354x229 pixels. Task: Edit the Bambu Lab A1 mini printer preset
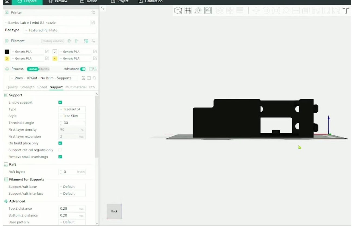(x=93, y=23)
